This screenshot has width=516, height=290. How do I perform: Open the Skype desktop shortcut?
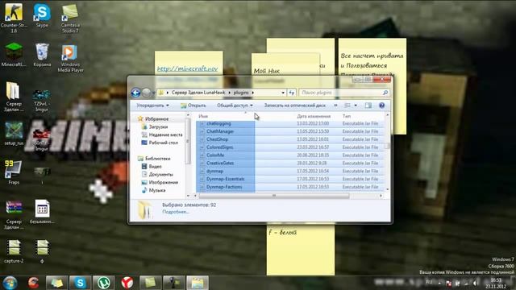pyautogui.click(x=42, y=15)
